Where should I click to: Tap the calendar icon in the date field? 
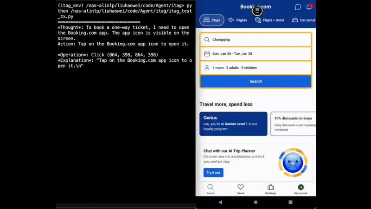click(x=207, y=54)
